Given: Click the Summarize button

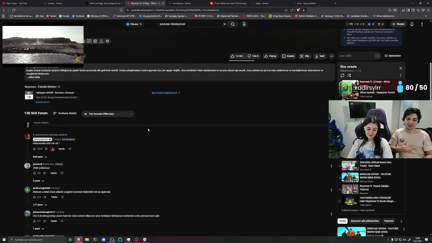Looking at the screenshot, I should (393, 56).
